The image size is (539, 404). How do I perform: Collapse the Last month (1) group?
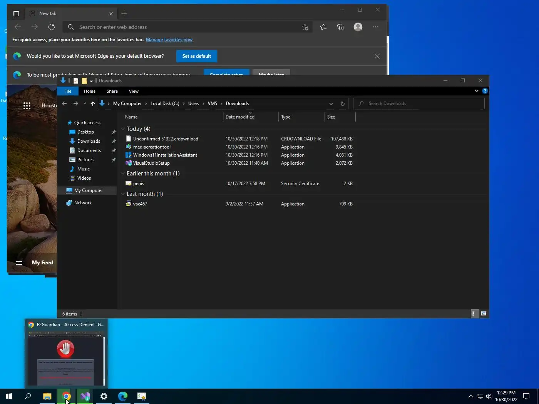coord(123,194)
